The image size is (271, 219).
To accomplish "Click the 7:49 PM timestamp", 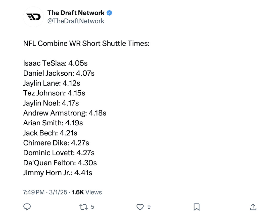I will click(34, 192).
